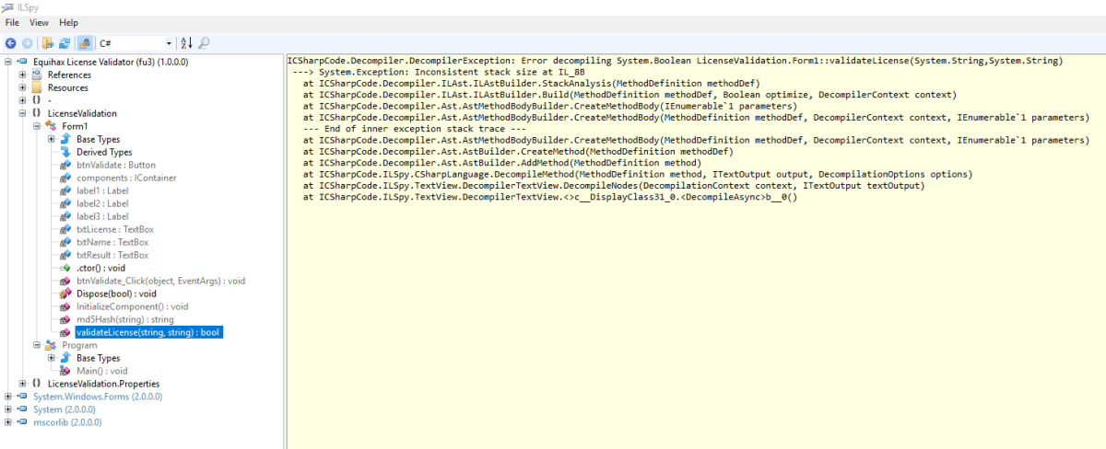Open the C# language dropdown

169,43
